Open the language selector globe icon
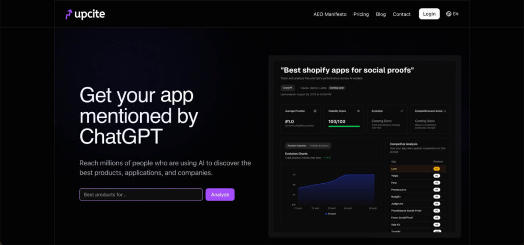 point(449,14)
